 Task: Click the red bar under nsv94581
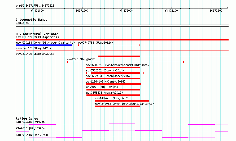[x=113, y=90]
